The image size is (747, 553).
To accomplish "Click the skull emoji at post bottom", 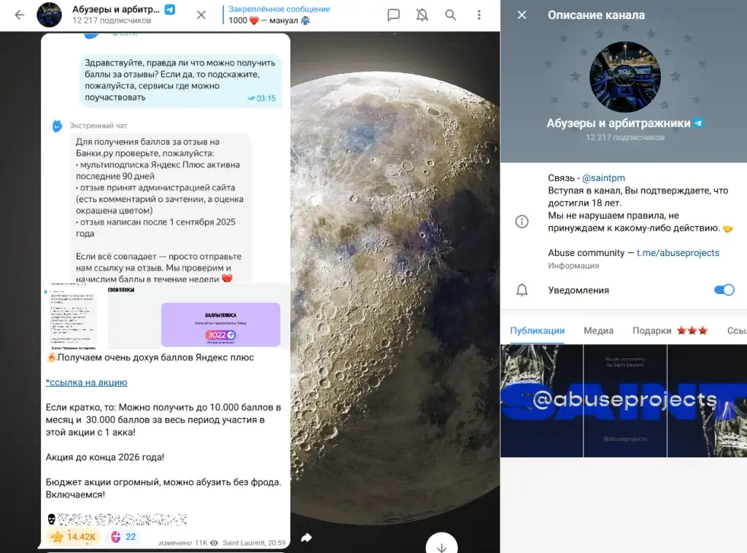I will click(52, 519).
